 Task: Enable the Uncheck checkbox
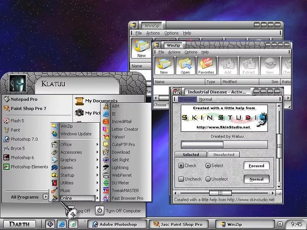click(x=181, y=179)
